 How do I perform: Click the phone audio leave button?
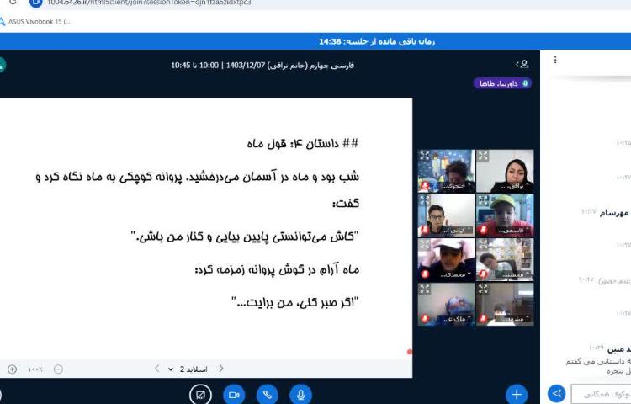point(268,394)
